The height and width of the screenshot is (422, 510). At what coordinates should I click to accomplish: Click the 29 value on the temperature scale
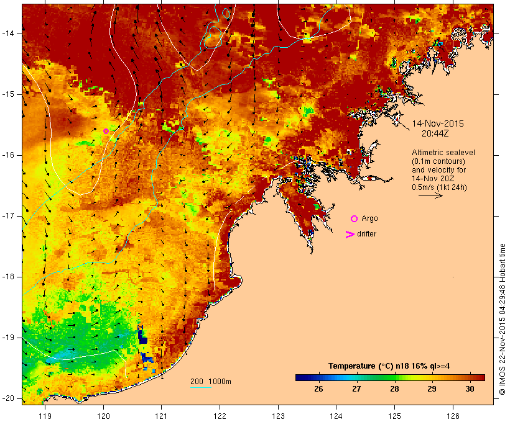click(x=432, y=389)
